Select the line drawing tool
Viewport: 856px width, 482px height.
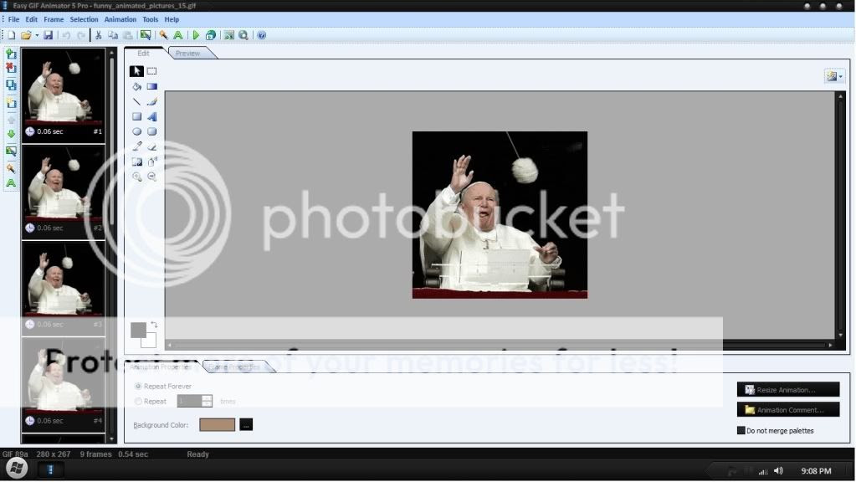pos(136,101)
